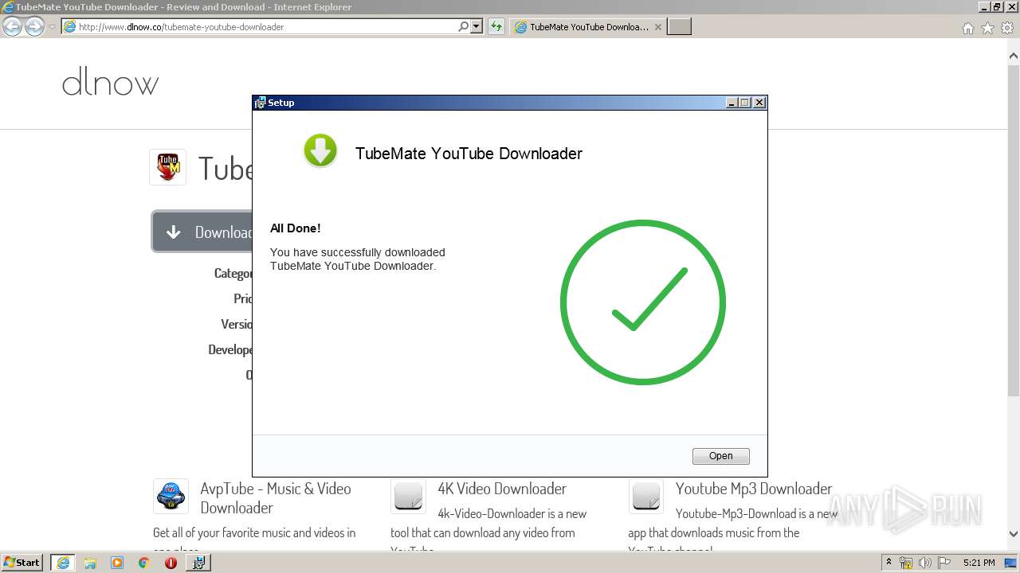Click the green download arrow icon in Setup
This screenshot has width=1020, height=573.
[x=320, y=150]
